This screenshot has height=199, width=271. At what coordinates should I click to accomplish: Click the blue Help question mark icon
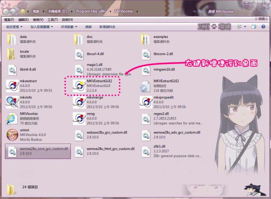(x=263, y=27)
